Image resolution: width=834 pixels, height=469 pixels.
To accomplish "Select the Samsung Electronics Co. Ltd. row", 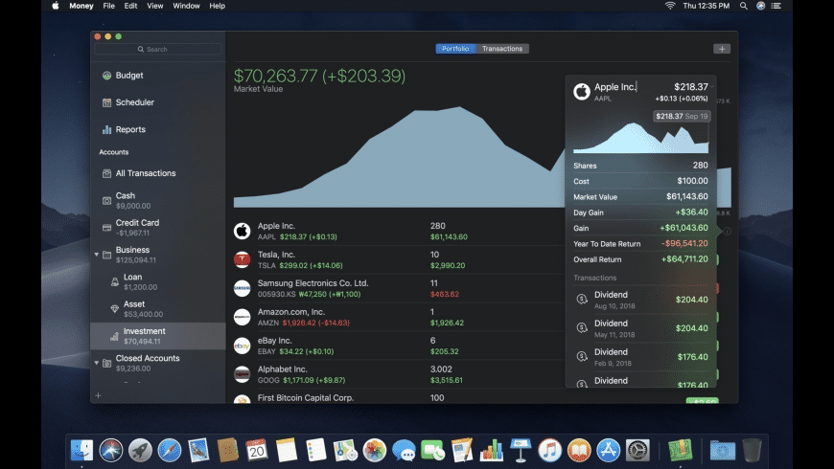I will (399, 288).
